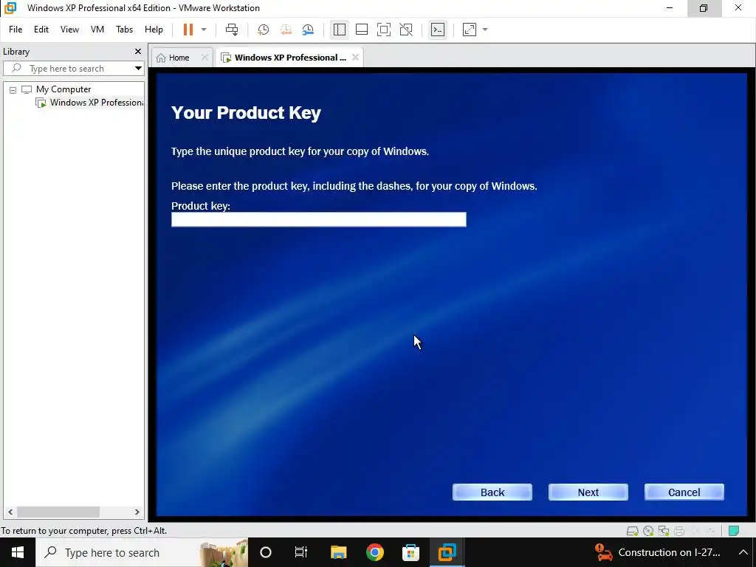This screenshot has width=756, height=567.
Task: Close the Home tab
Action: tap(205, 58)
